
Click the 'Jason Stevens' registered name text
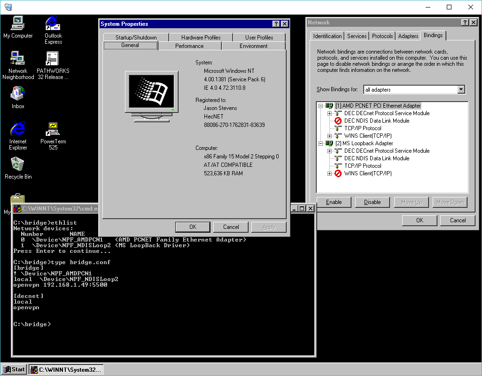[x=220, y=108]
